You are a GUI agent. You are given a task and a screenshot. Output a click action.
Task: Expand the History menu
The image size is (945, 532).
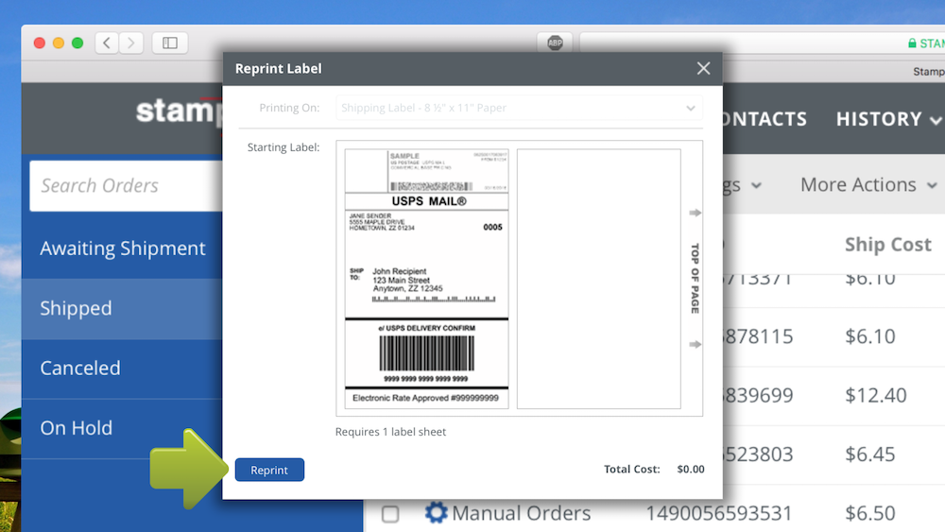click(x=888, y=119)
